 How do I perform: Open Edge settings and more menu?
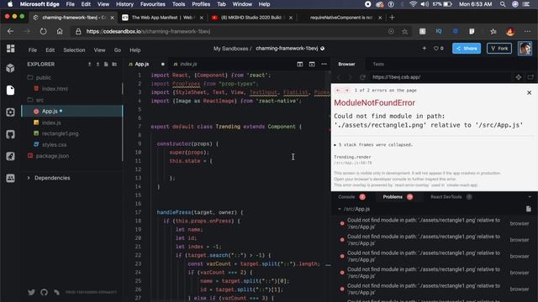coord(527,31)
